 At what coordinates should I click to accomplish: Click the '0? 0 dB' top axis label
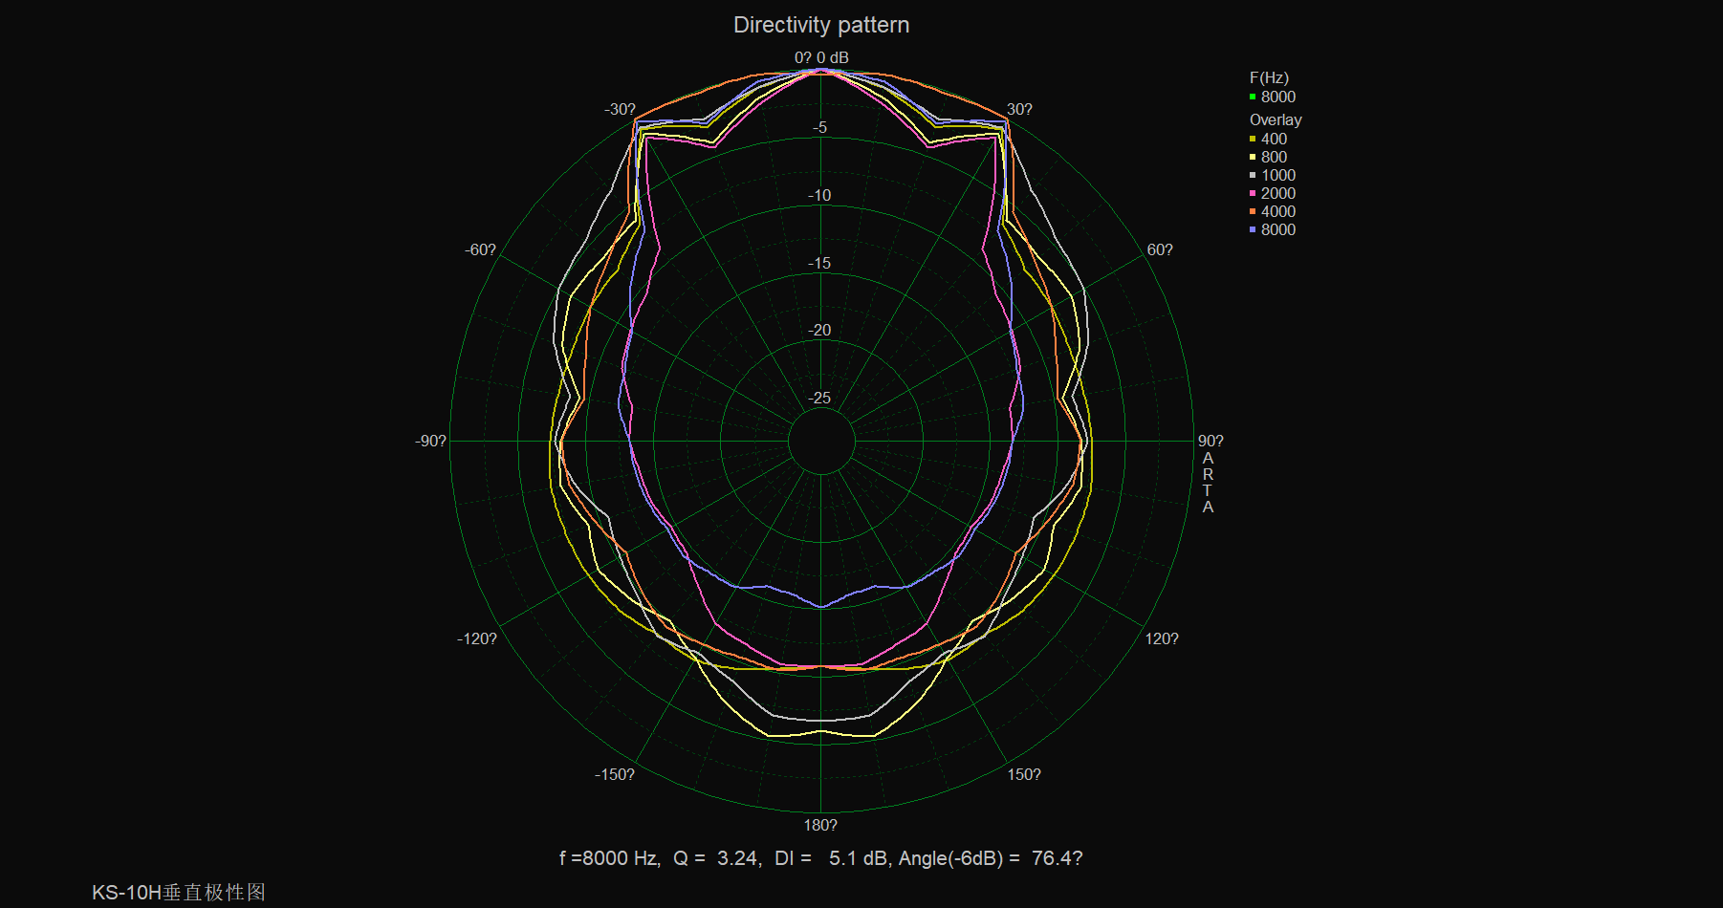(x=821, y=57)
